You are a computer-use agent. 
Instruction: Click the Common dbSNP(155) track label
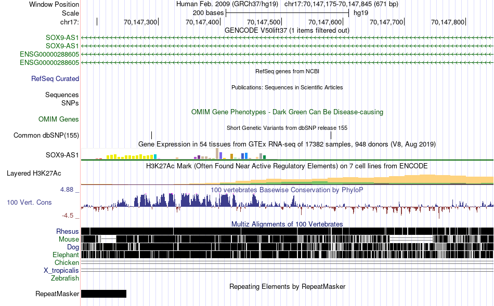(x=46, y=136)
